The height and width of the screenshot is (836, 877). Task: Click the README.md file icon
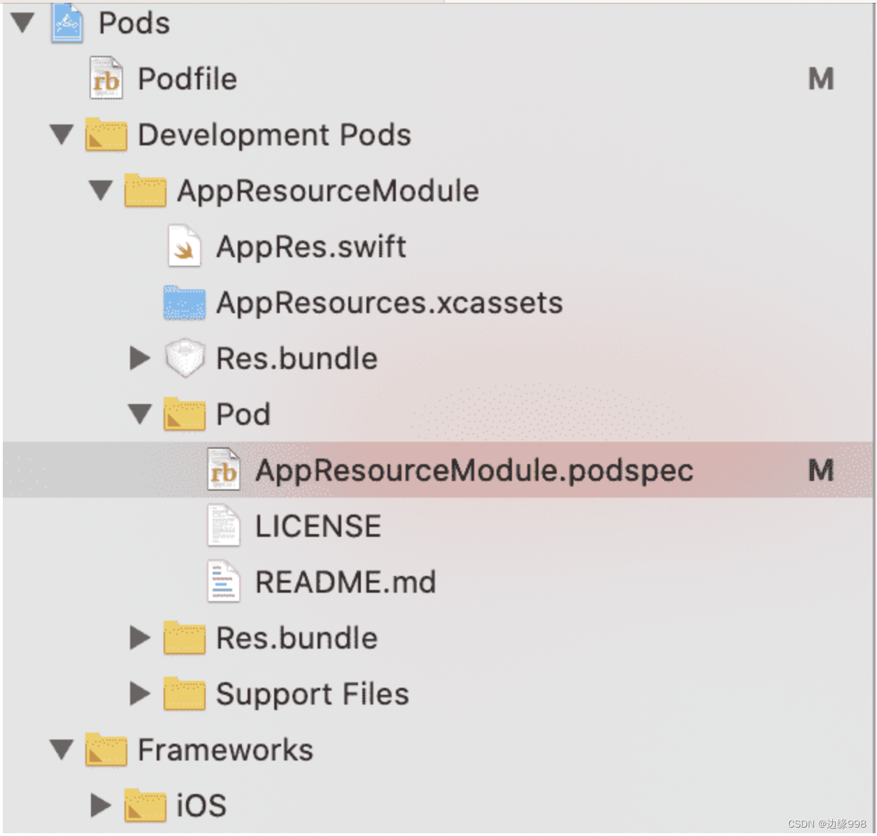[224, 582]
